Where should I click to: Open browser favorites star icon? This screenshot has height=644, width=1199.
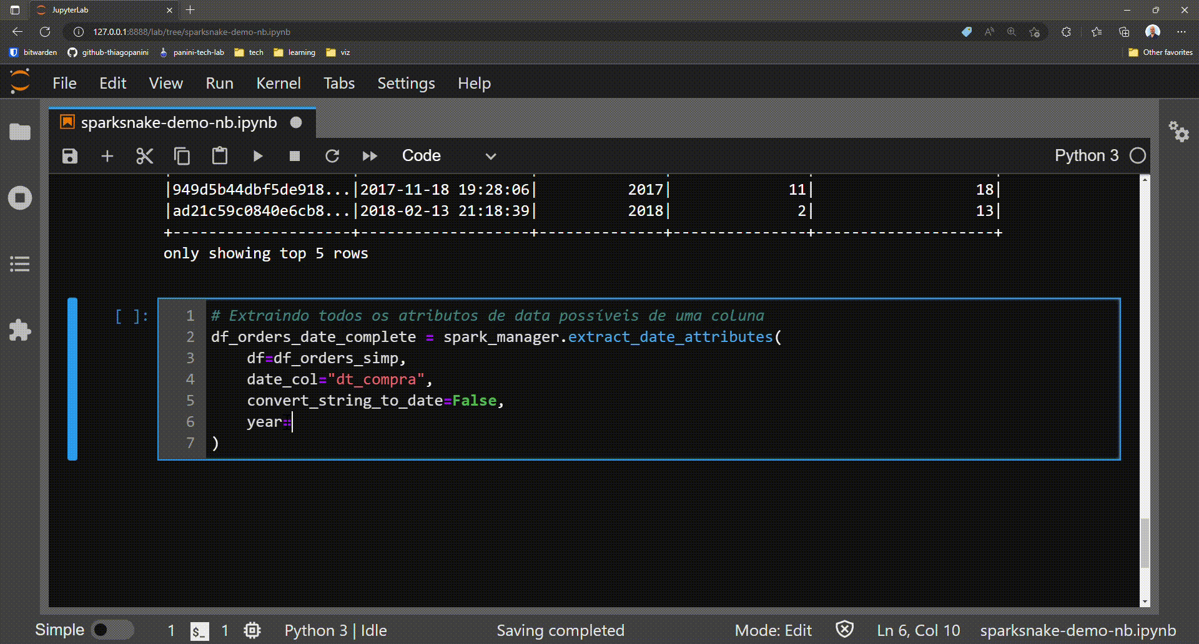1097,32
